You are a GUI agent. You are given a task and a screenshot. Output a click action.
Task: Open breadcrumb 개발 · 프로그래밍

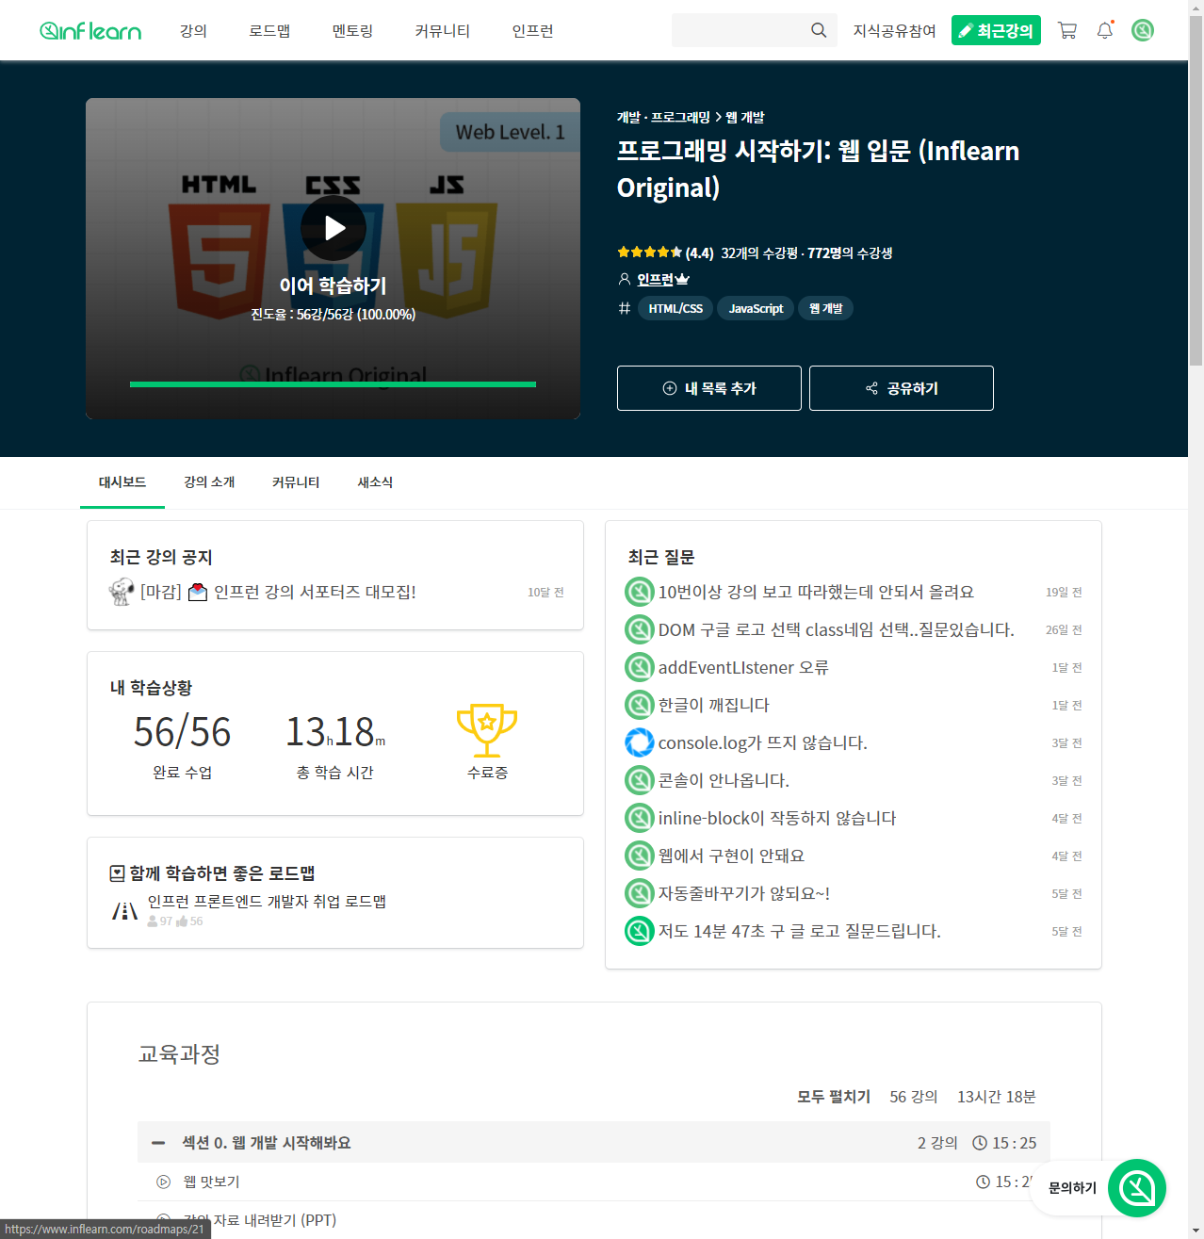663,117
